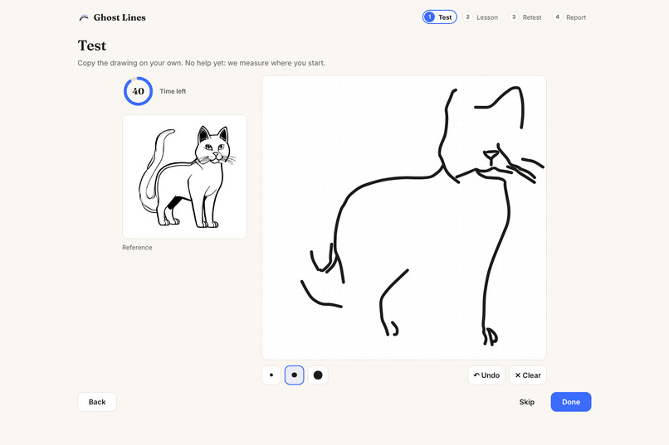This screenshot has width=669, height=445.
Task: Select the largest brush size dot
Action: 318,375
